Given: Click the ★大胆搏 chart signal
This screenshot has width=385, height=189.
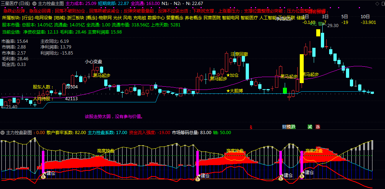Looking at the screenshot, I should 235,91.
